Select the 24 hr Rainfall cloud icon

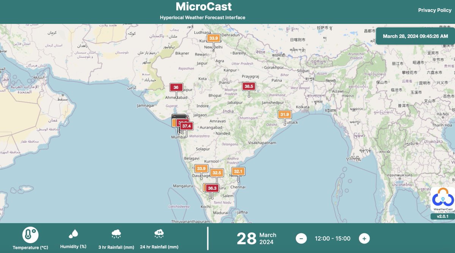[159, 234]
